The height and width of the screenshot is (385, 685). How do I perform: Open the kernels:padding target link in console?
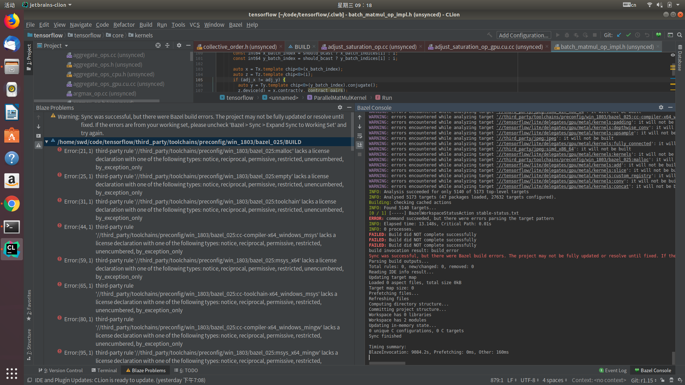click(x=568, y=122)
